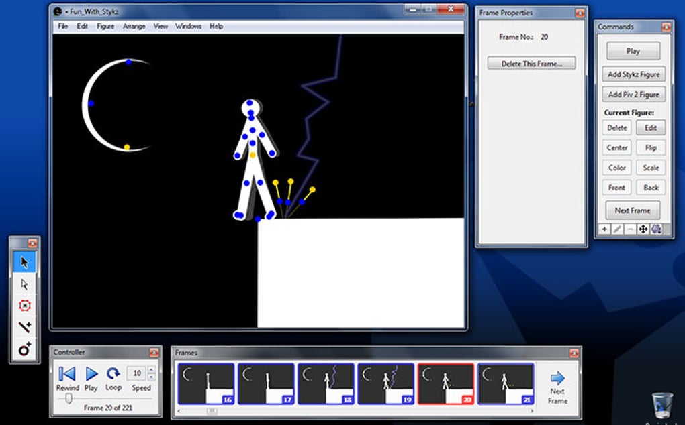Click Add Piv 2 Figure button

[x=633, y=94]
